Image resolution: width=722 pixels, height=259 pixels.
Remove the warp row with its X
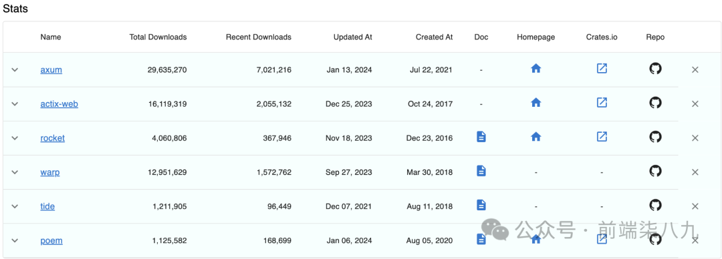695,172
